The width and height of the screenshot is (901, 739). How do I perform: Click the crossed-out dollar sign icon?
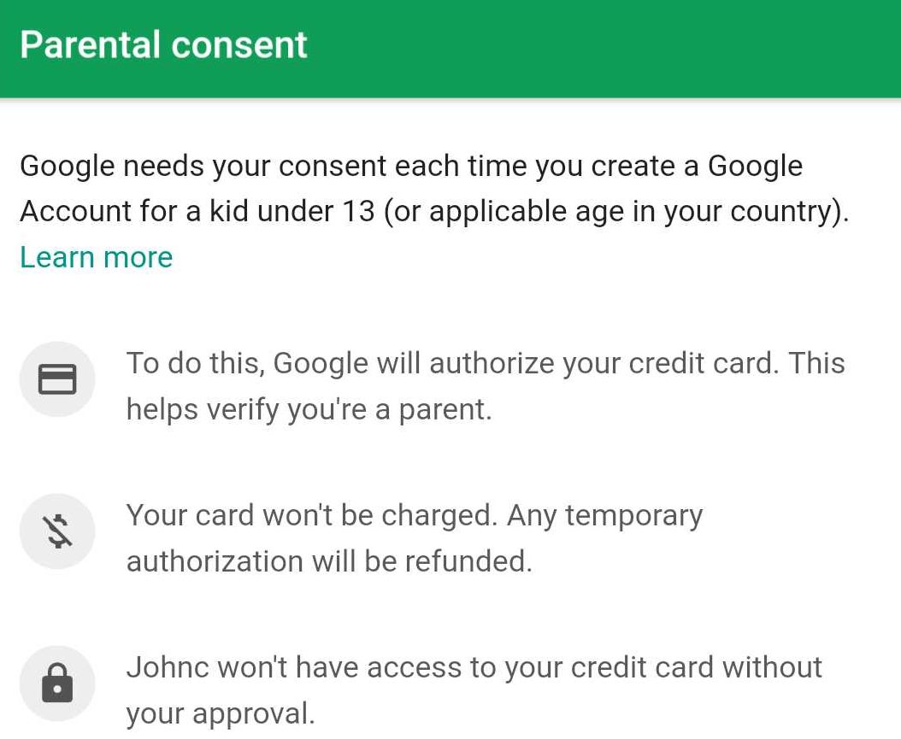pyautogui.click(x=57, y=531)
